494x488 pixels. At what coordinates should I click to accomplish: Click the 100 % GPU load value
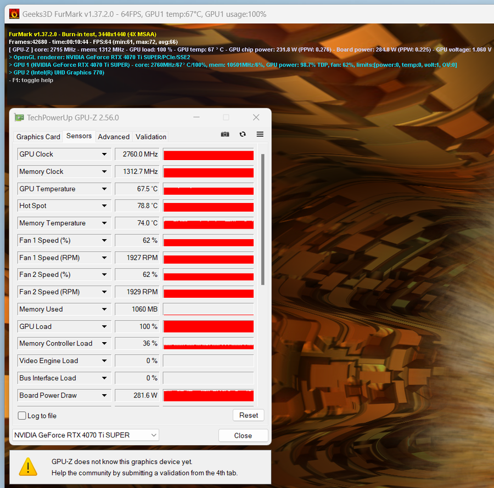137,327
